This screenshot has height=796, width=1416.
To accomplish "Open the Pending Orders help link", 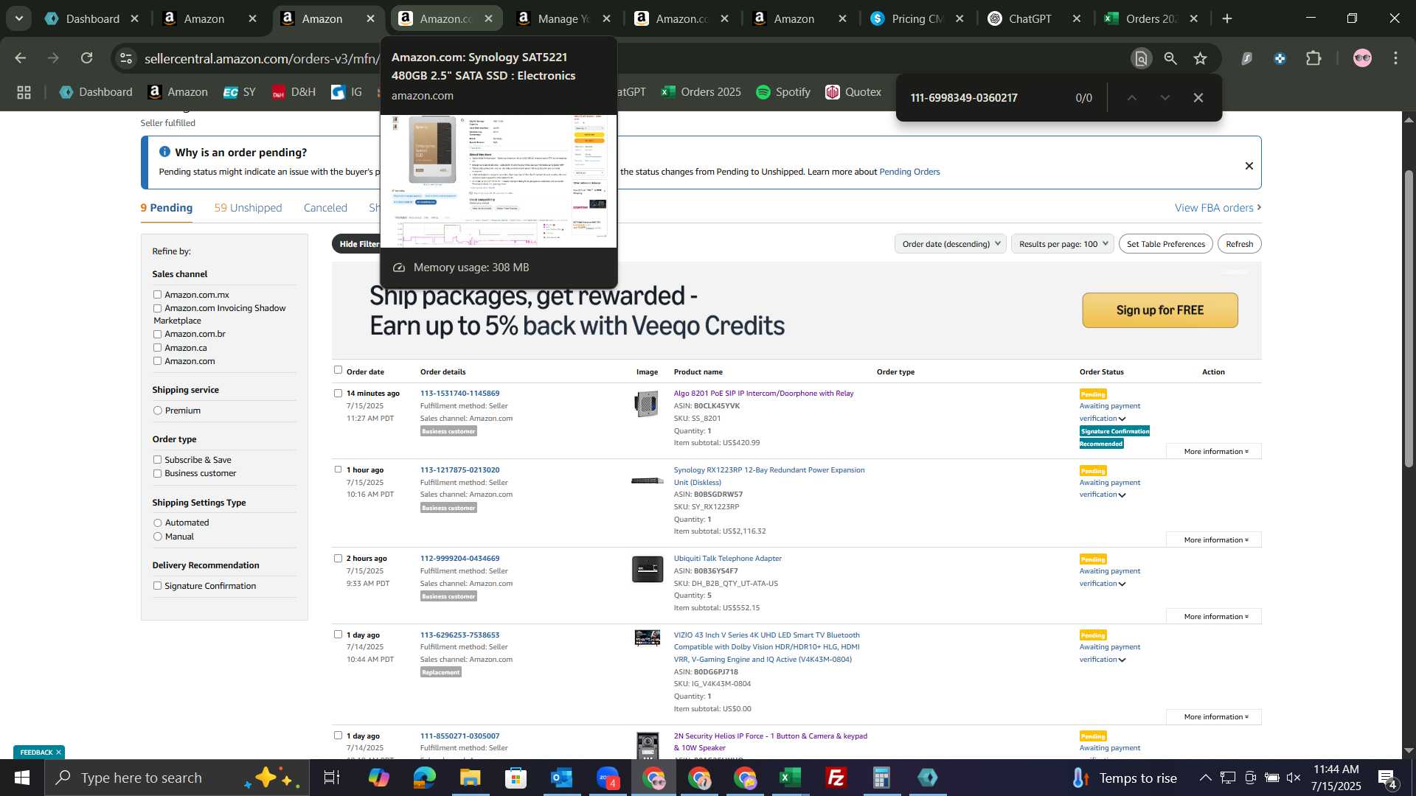I will (909, 172).
